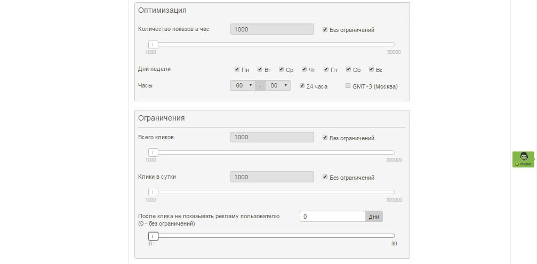Open the online support chat icon

[524, 159]
